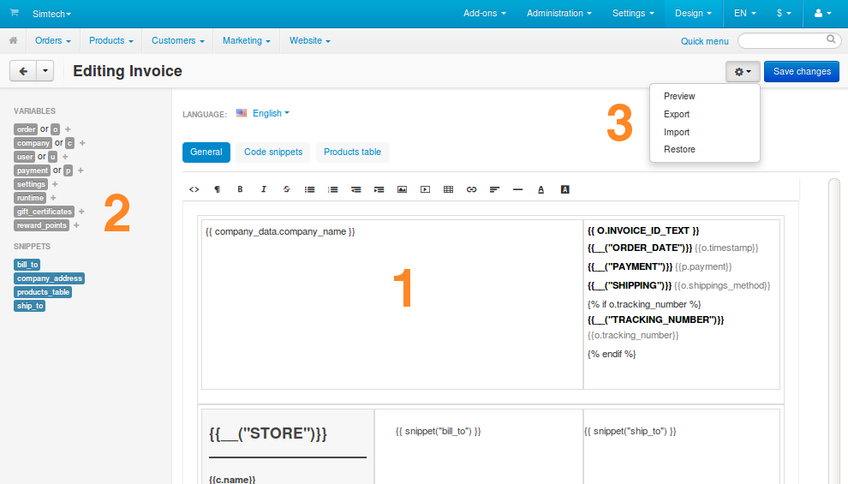Expand the reward_points variable with plus
The height and width of the screenshot is (484, 848).
(76, 225)
